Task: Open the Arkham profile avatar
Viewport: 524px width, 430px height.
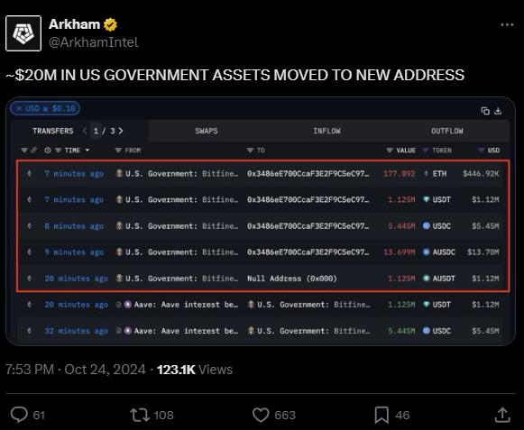Action: 23,33
